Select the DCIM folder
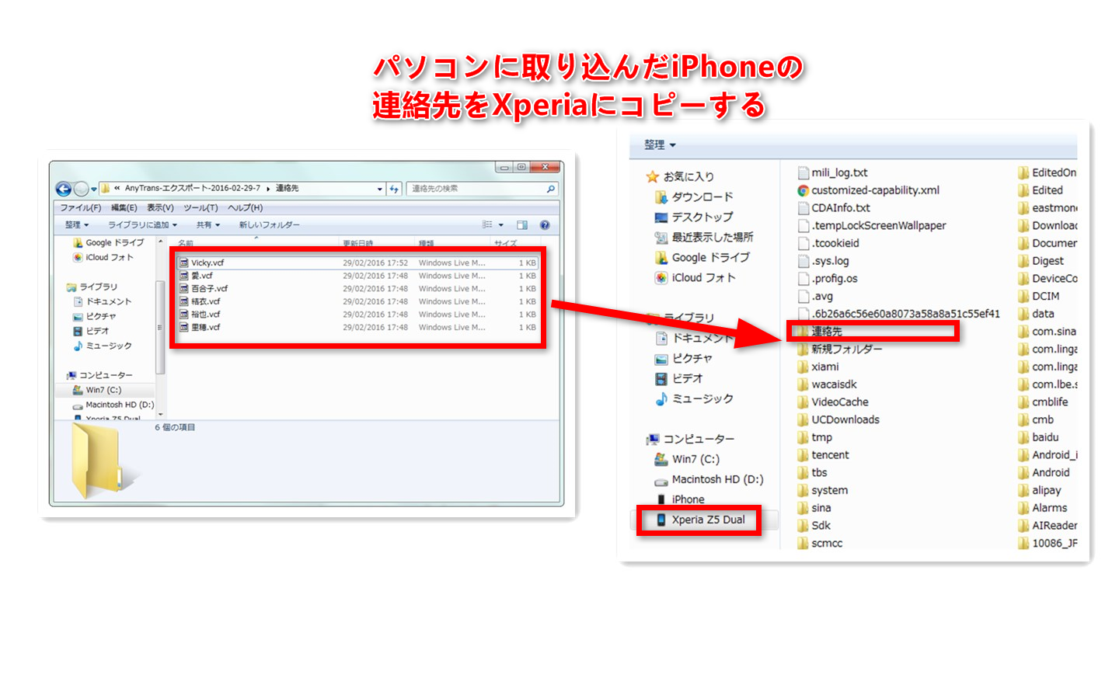This screenshot has height=699, width=1119. pyautogui.click(x=1039, y=296)
